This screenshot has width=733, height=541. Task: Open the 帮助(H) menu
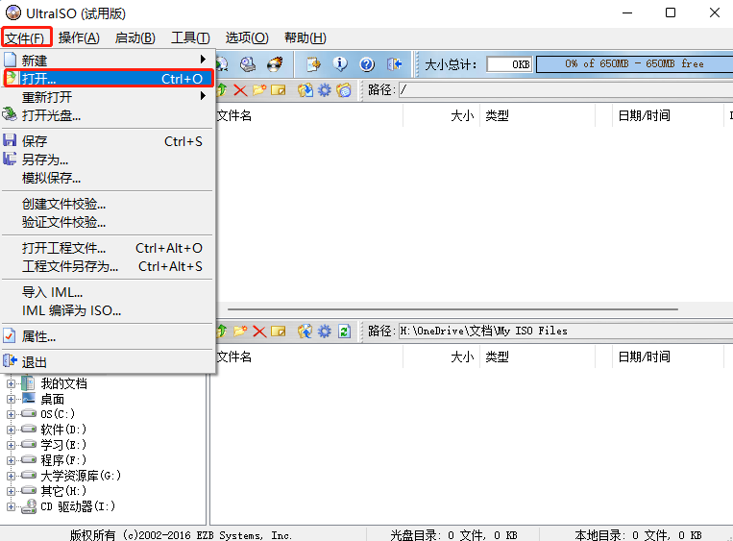(305, 37)
